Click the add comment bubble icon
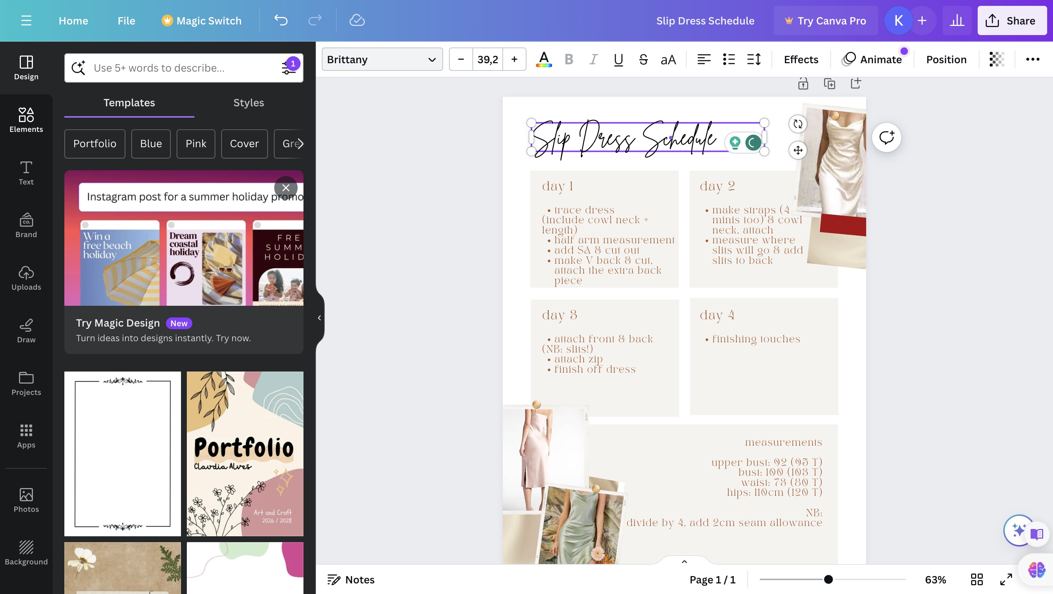 click(886, 138)
